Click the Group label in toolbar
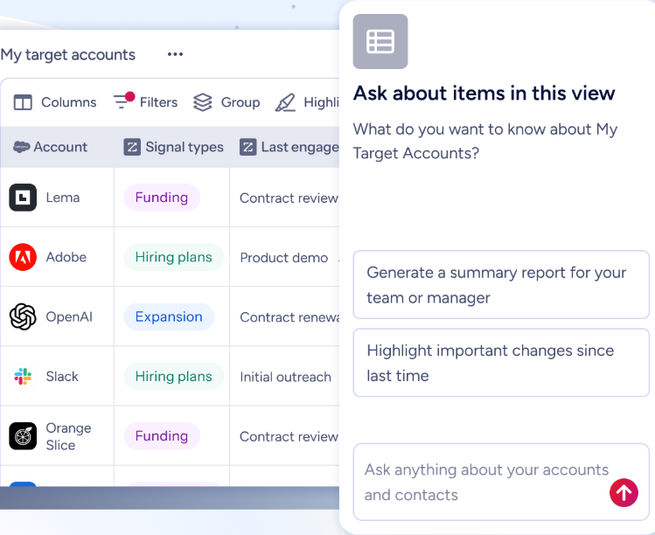Viewport: 655px width, 535px height. click(240, 102)
